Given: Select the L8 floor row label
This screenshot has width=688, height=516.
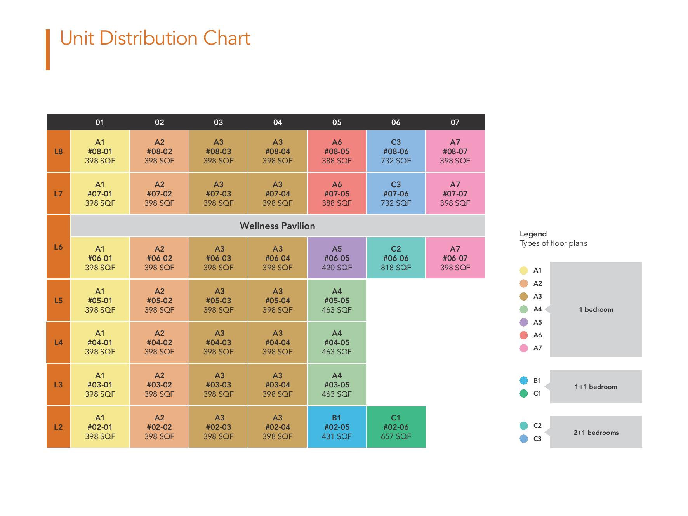Looking at the screenshot, I should tap(58, 151).
